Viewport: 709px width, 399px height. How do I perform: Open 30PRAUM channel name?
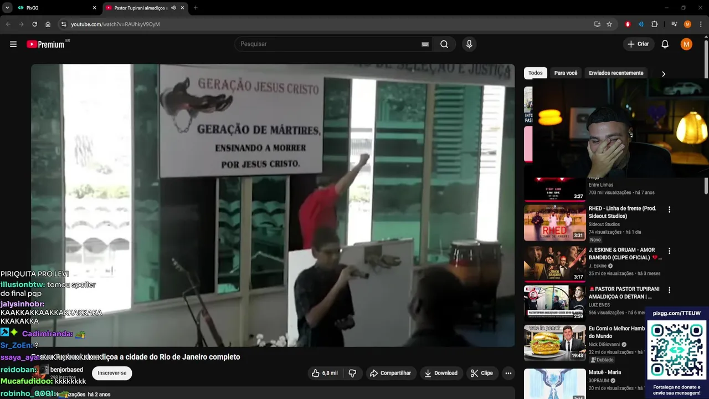click(x=599, y=381)
